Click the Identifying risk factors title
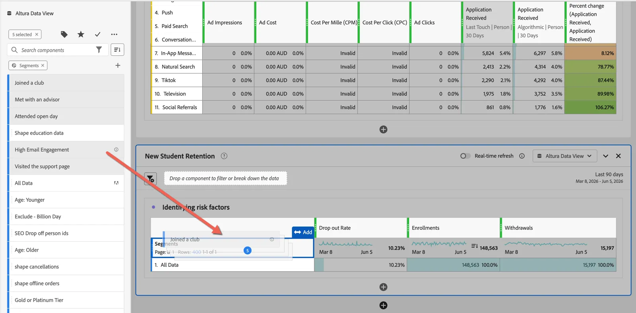Viewport: 636px width, 313px height. point(196,207)
